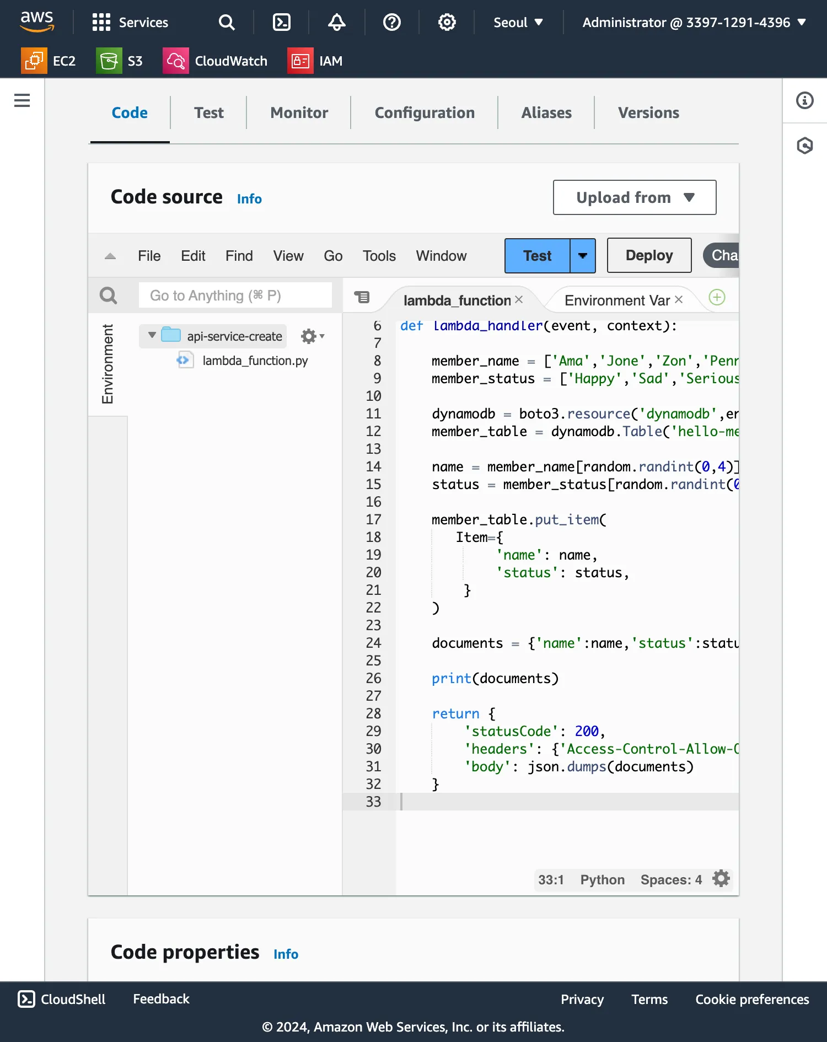Open the hamburger side navigation menu
The image size is (827, 1042).
click(x=22, y=100)
